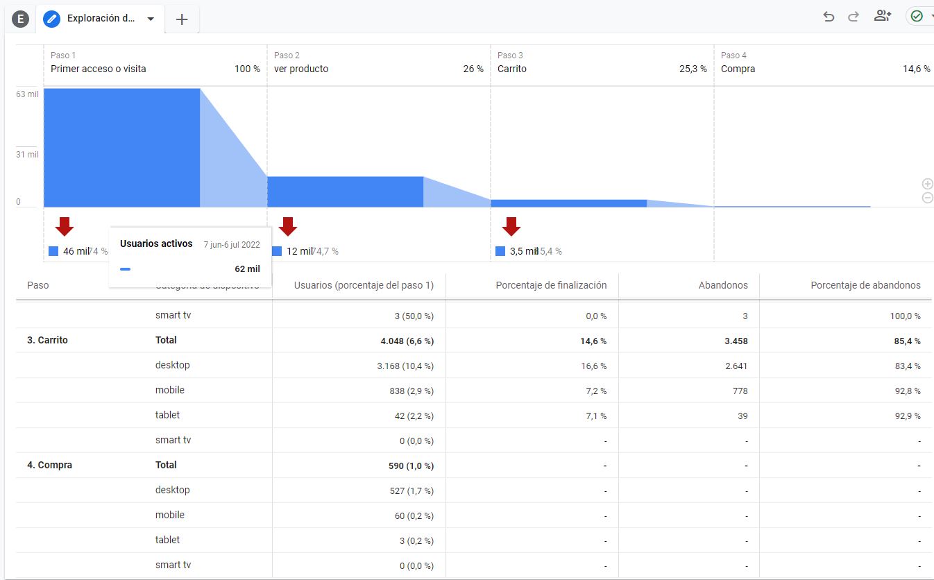Zoom in on the funnel chart
934x580 pixels.
click(928, 184)
